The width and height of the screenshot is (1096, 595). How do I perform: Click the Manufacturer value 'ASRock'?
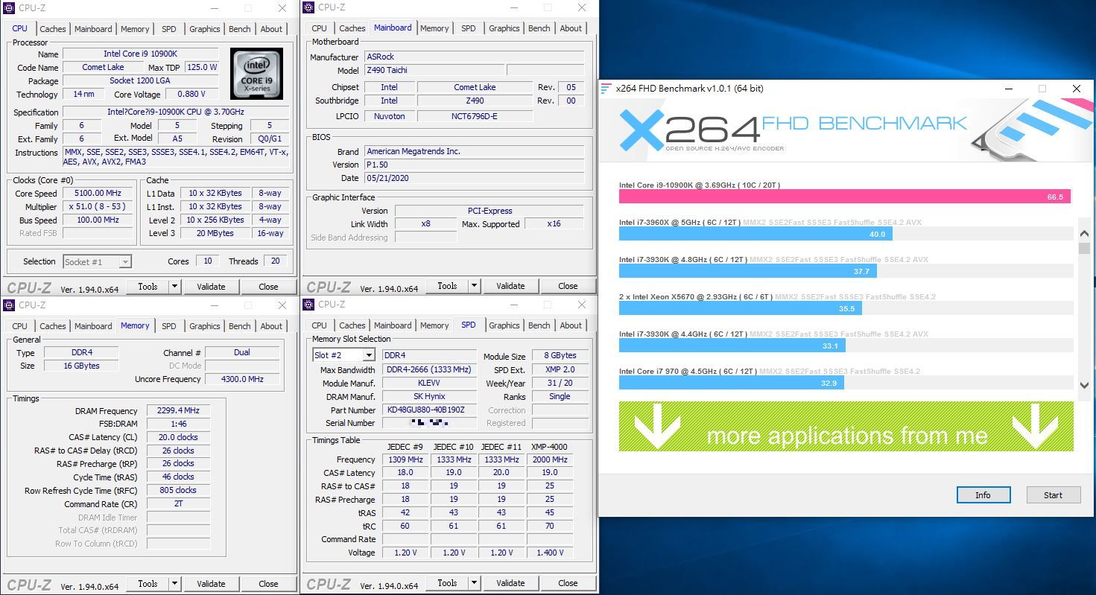coord(474,57)
